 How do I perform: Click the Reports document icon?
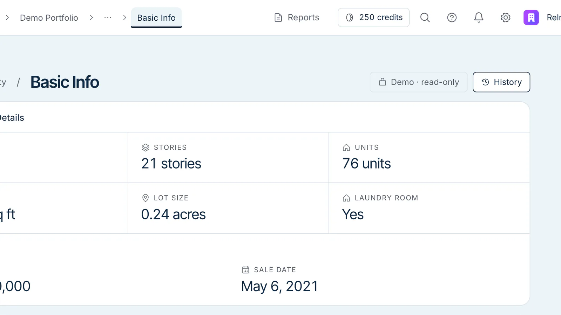278,18
